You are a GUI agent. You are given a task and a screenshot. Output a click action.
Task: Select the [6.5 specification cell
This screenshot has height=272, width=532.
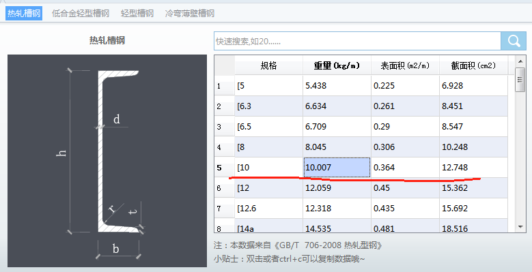point(268,127)
